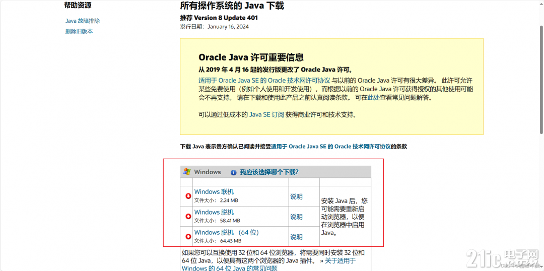Open 说明 for Windows 联机
Viewport: 544px width, 271px height.
coord(296,196)
